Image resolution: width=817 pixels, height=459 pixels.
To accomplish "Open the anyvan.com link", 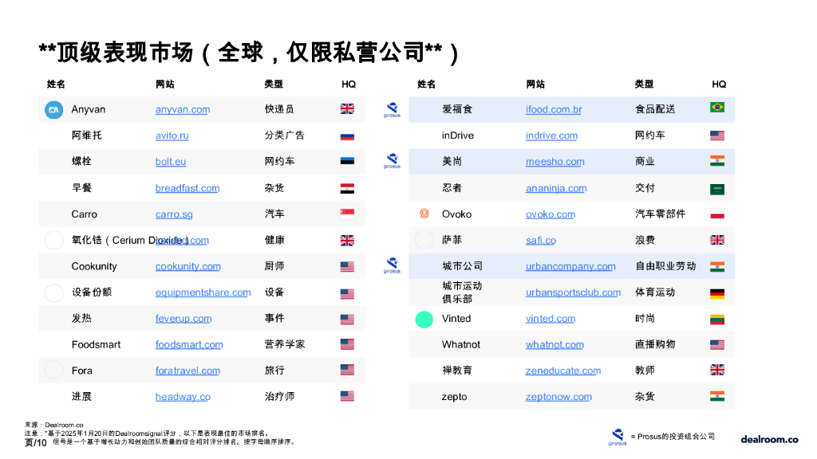I will click(x=182, y=109).
